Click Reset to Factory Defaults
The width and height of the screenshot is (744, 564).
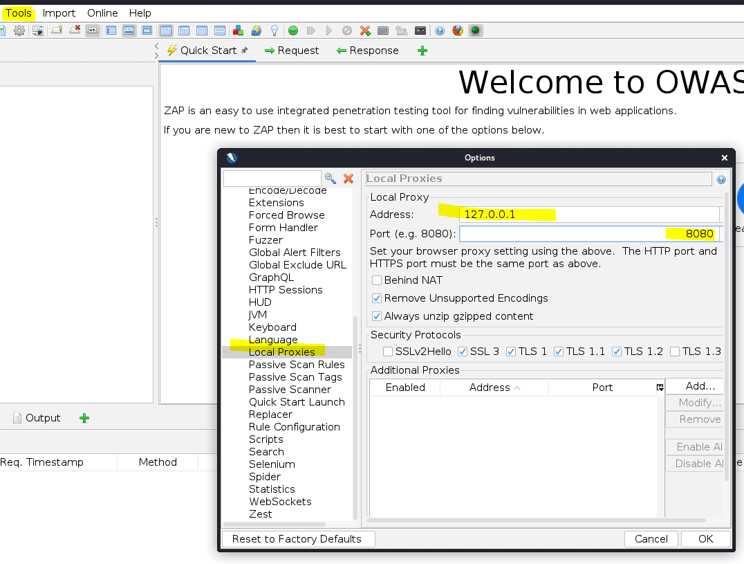click(x=298, y=539)
